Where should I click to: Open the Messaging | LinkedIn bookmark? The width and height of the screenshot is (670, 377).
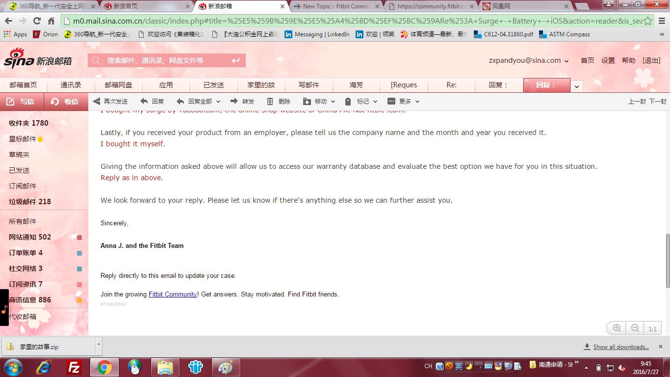[317, 34]
